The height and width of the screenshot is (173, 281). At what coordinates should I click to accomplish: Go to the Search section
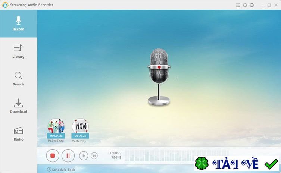click(18, 79)
